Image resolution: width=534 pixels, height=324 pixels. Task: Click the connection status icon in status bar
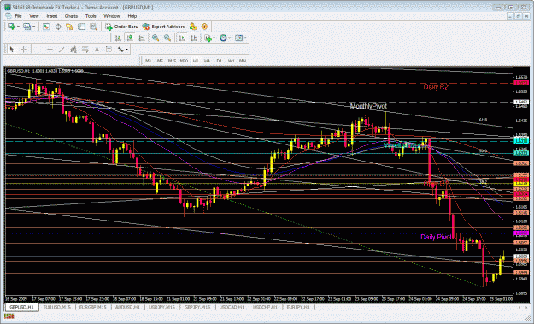click(x=9, y=316)
